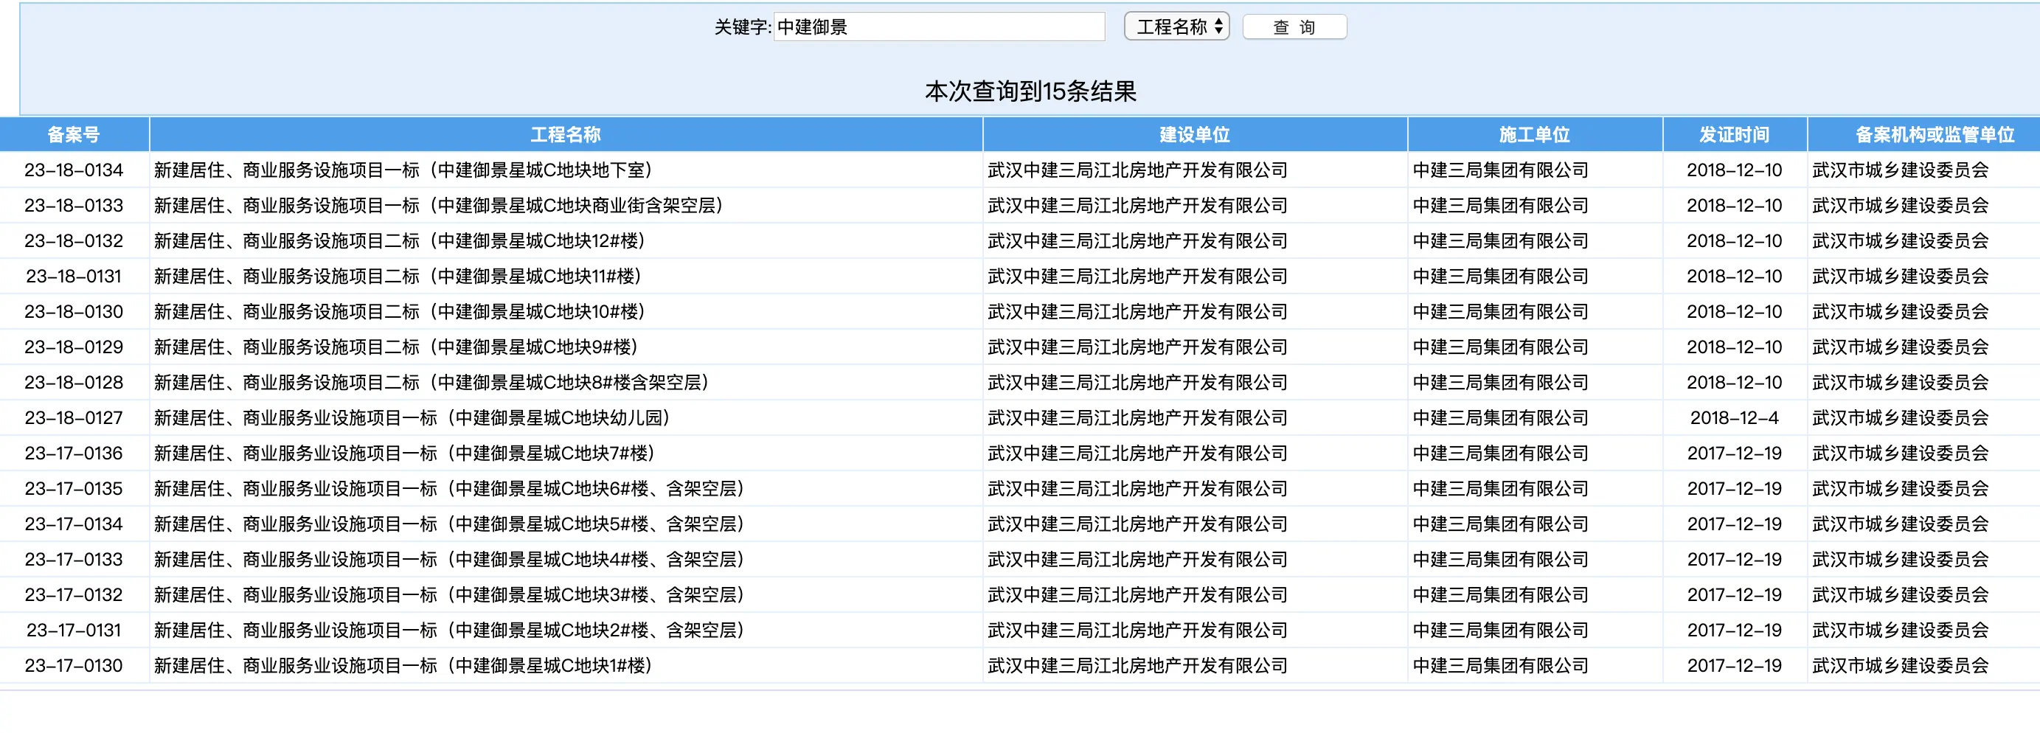This screenshot has width=2040, height=733.
Task: Click project name ending C地块10#楼
Action: click(401, 312)
